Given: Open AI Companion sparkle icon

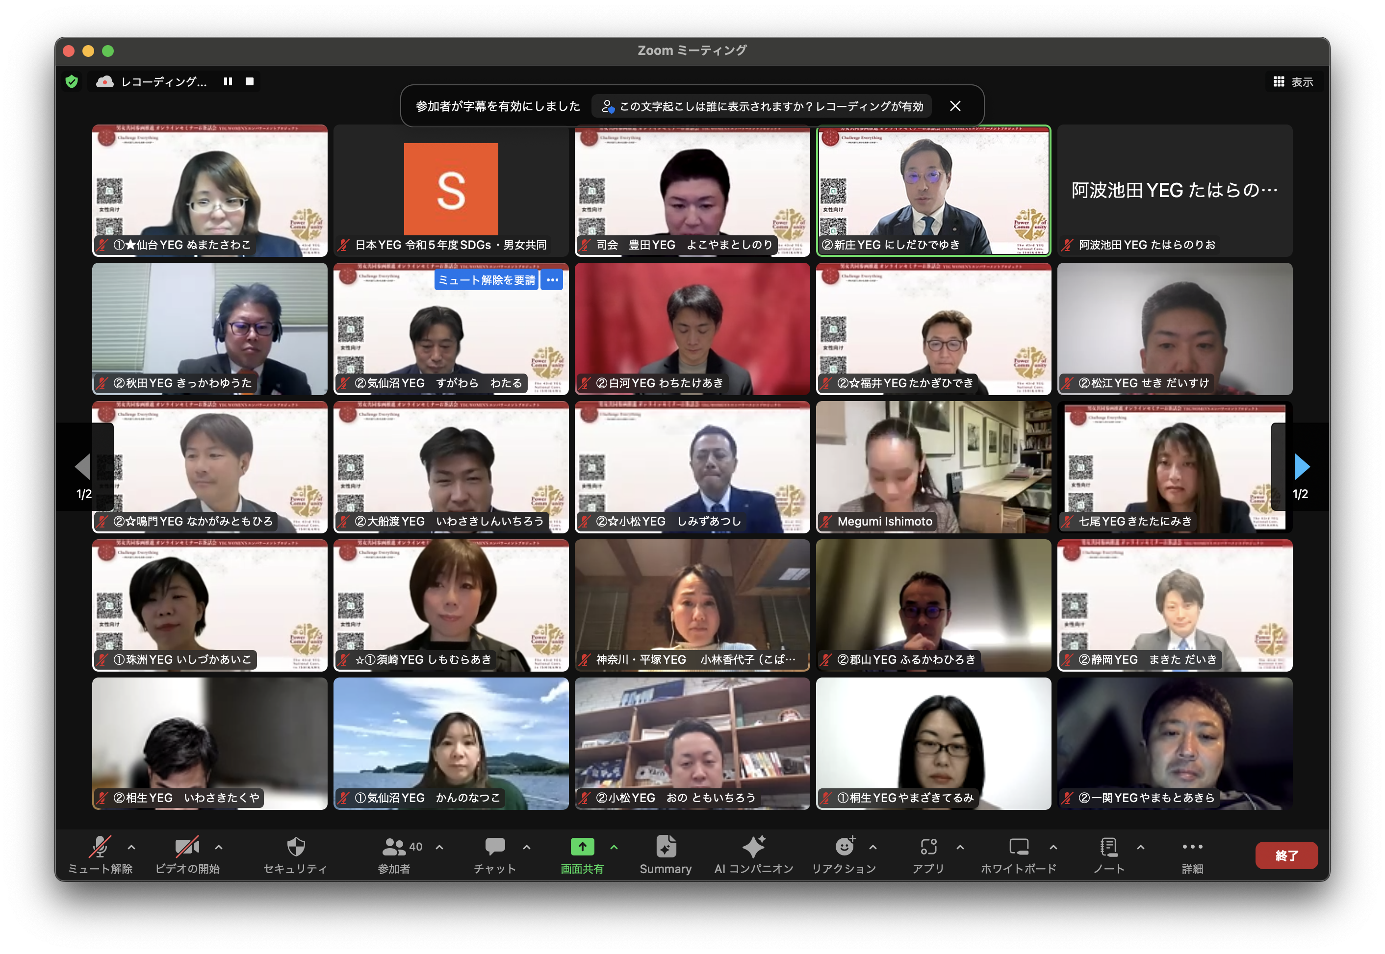Looking at the screenshot, I should tap(753, 848).
